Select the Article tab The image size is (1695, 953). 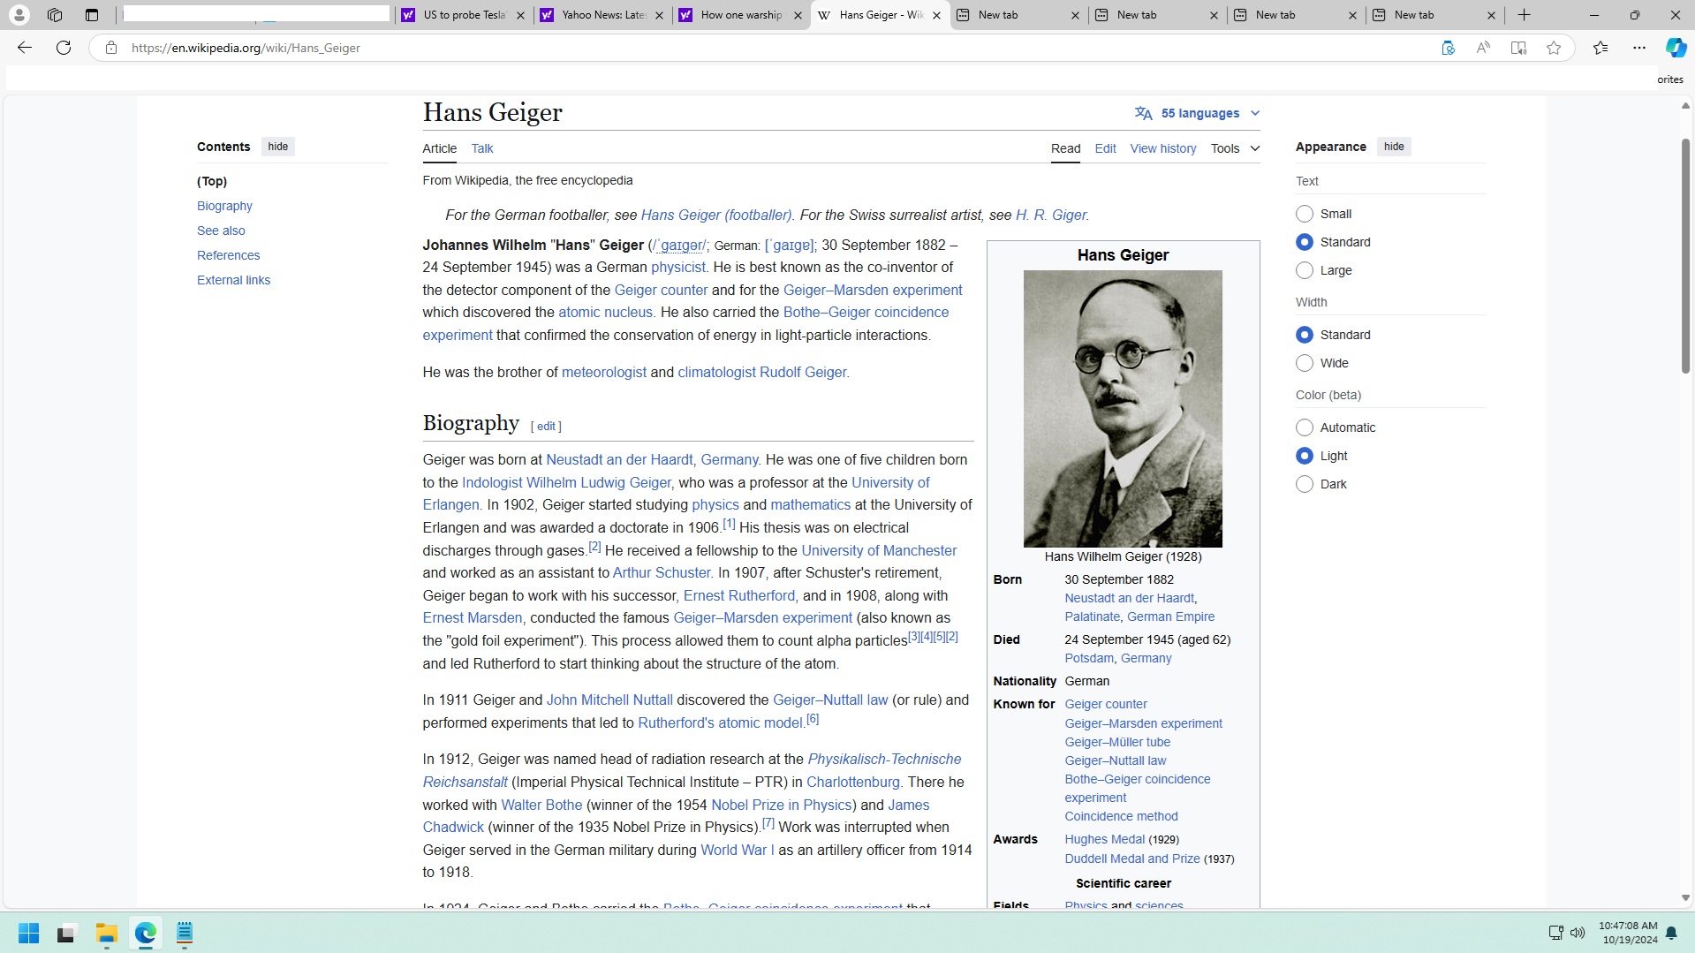[440, 148]
